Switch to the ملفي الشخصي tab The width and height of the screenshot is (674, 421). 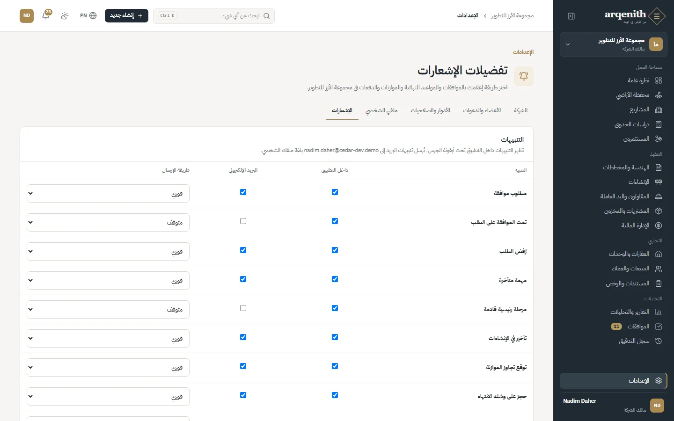(x=381, y=110)
